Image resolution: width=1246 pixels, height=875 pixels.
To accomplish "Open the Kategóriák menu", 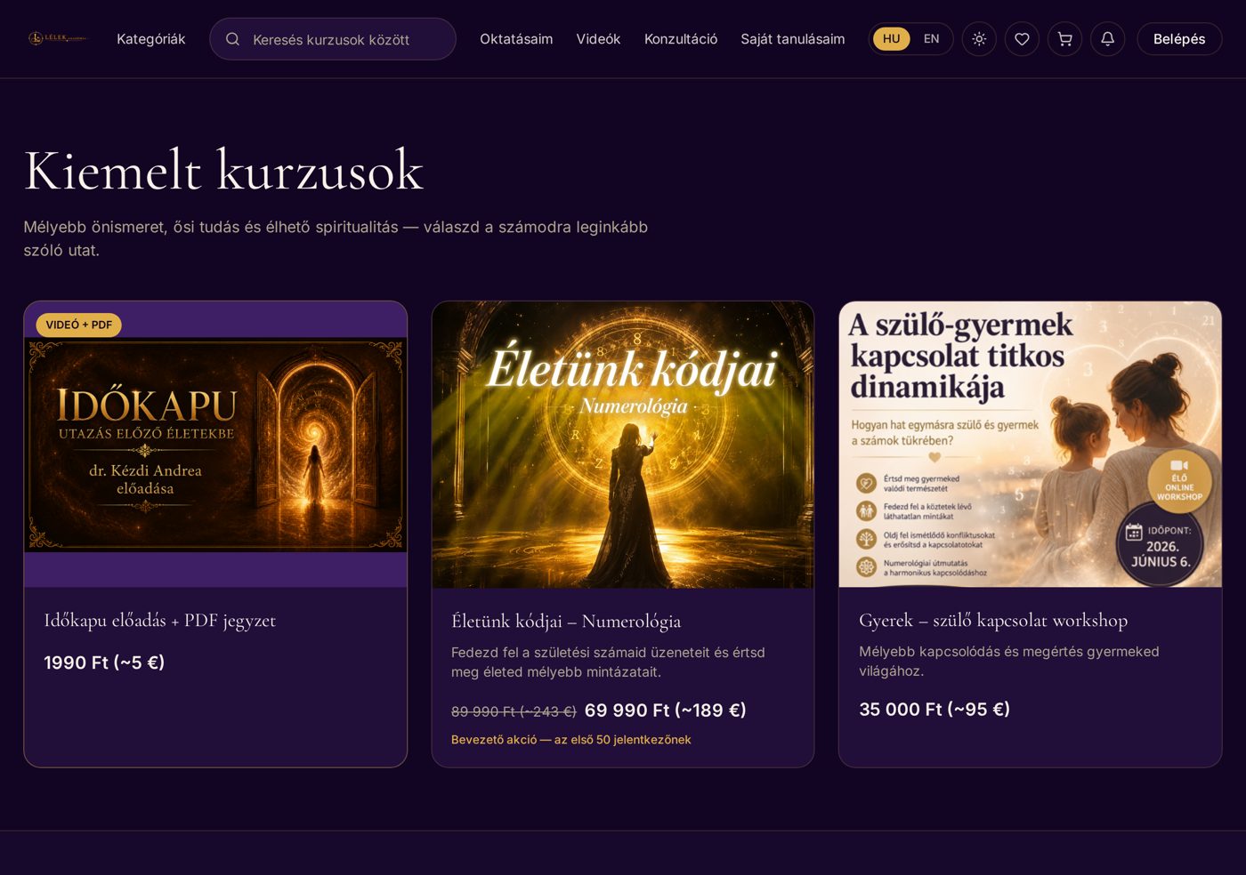I will (x=151, y=39).
